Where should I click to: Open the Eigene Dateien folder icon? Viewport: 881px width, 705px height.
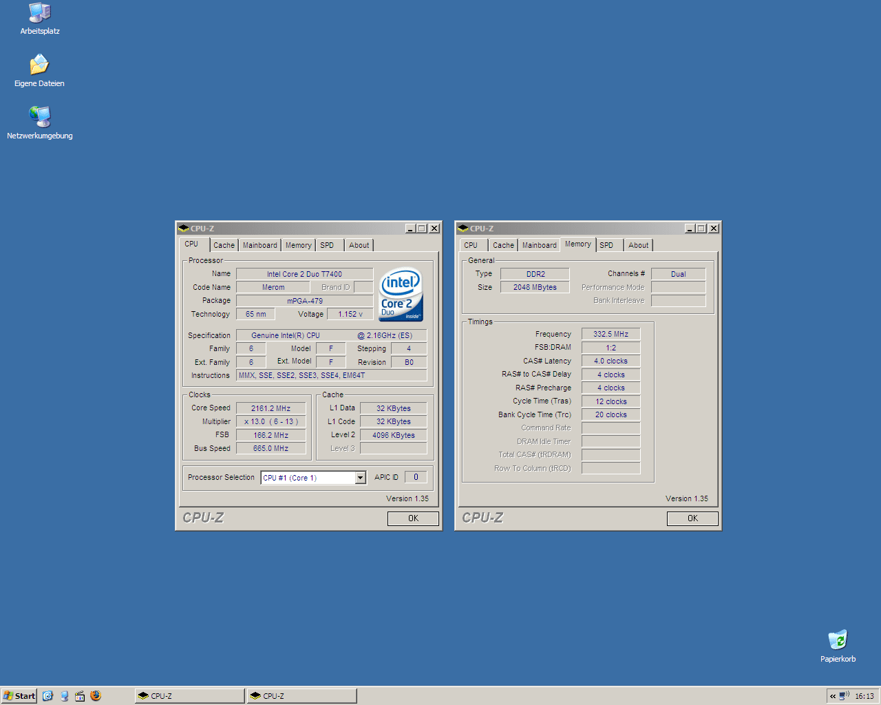coord(40,71)
